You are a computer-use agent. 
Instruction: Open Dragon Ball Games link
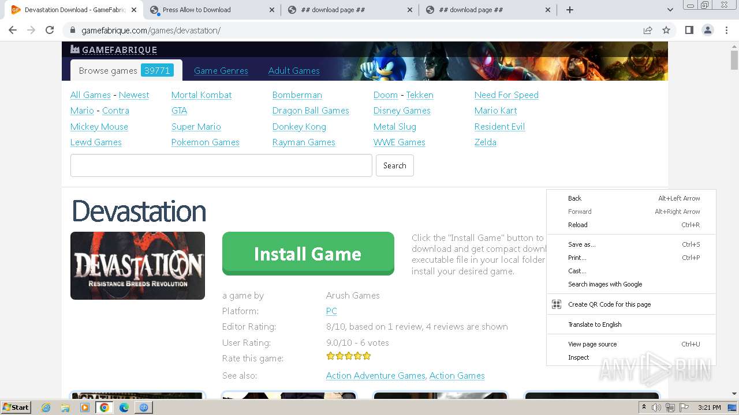tap(311, 111)
